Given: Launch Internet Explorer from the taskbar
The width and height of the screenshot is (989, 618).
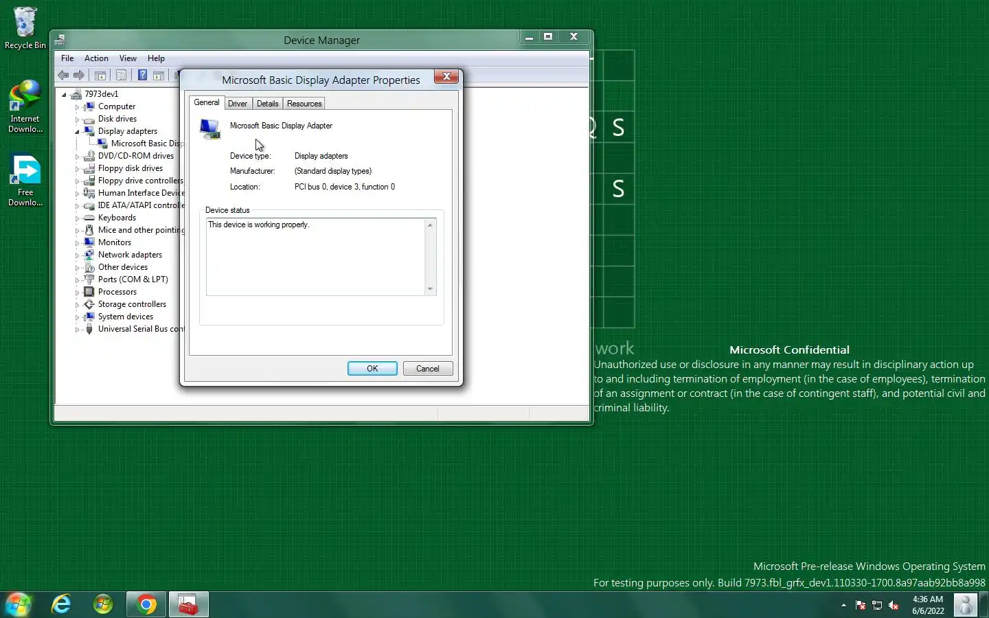Looking at the screenshot, I should click(61, 604).
